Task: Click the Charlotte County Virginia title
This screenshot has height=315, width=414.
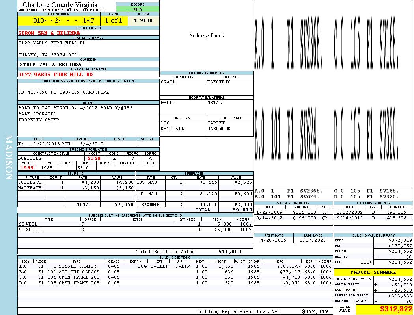Action: 60,5
